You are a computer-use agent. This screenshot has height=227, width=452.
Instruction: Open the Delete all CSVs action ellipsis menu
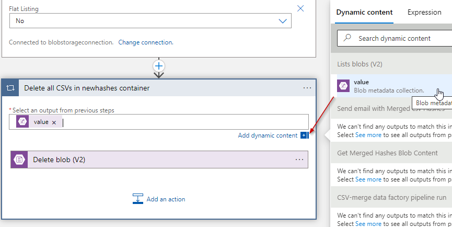[307, 88]
